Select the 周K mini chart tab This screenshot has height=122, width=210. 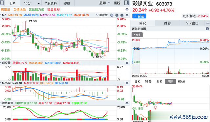[x=170, y=81]
